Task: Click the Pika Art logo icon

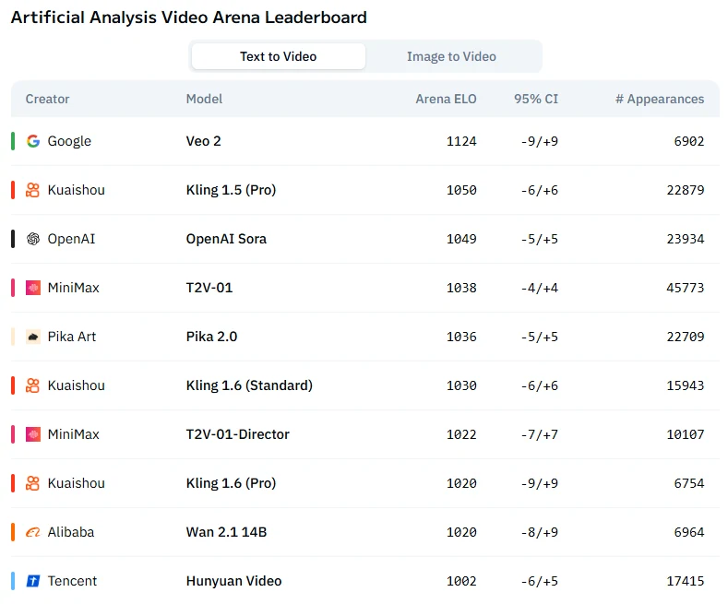Action: click(x=33, y=337)
